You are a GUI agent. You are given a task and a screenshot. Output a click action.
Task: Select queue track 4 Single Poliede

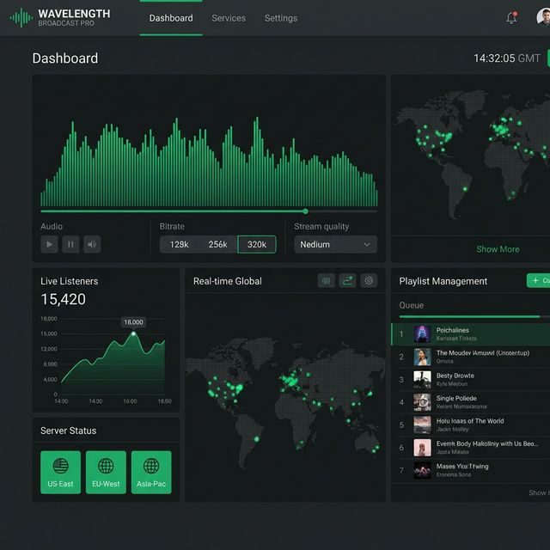[470, 402]
